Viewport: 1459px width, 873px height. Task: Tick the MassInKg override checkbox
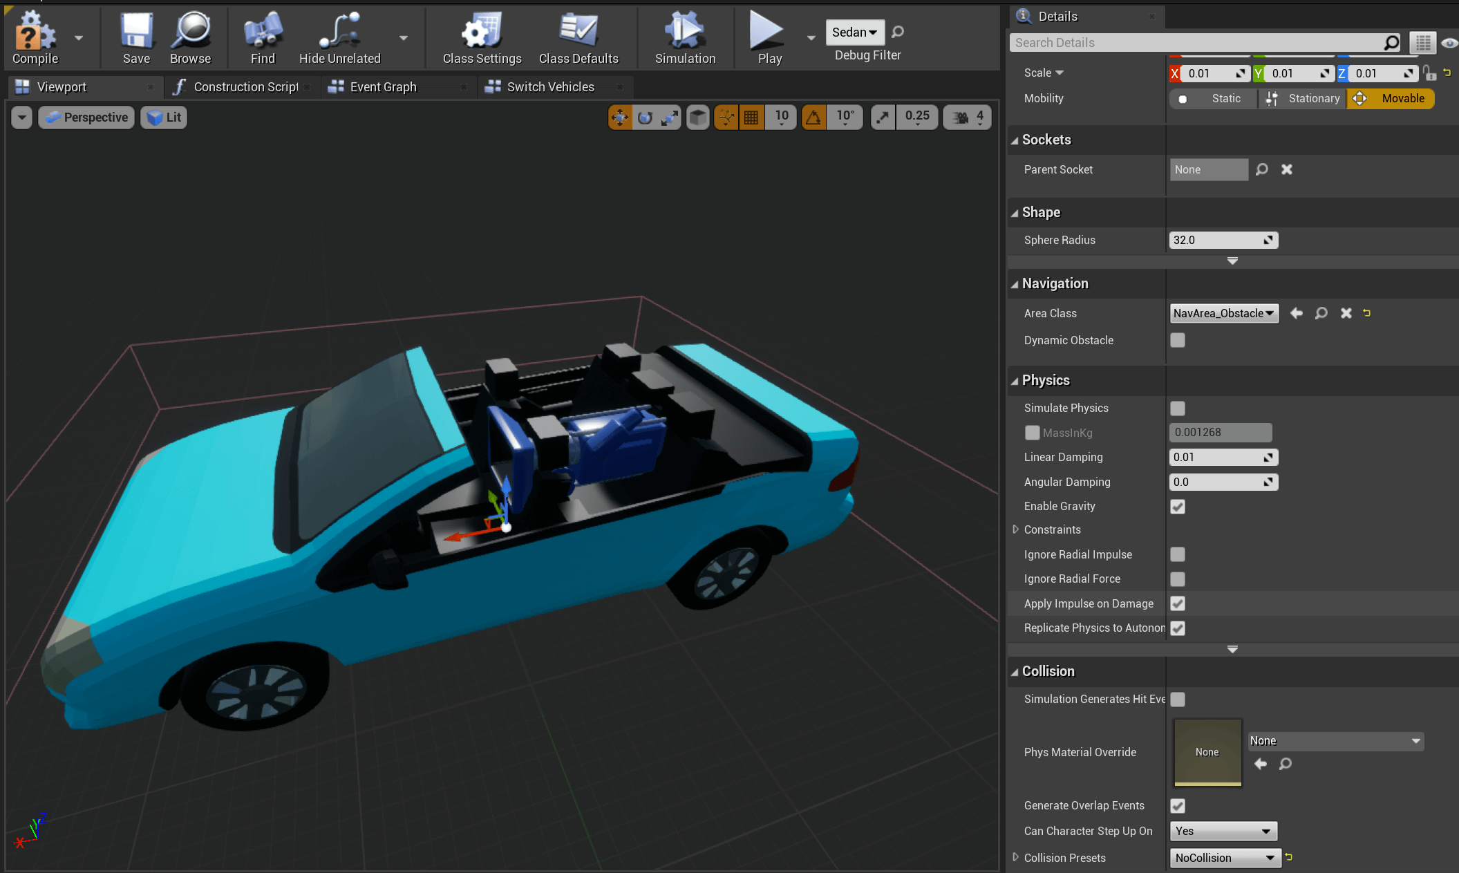coord(1032,433)
